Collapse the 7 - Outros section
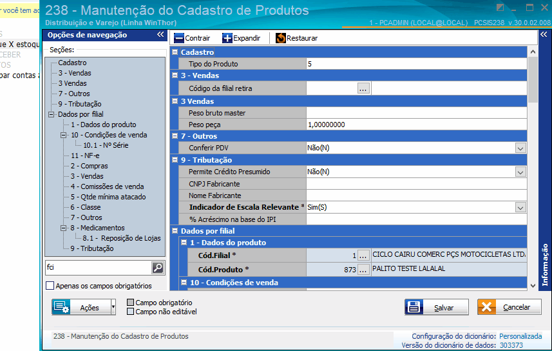 [175, 136]
